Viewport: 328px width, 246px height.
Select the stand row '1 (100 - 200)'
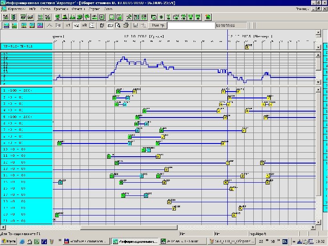pyautogui.click(x=26, y=91)
